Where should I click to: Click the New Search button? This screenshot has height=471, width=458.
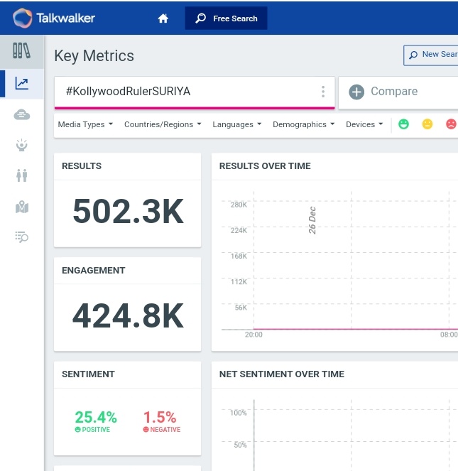click(431, 55)
